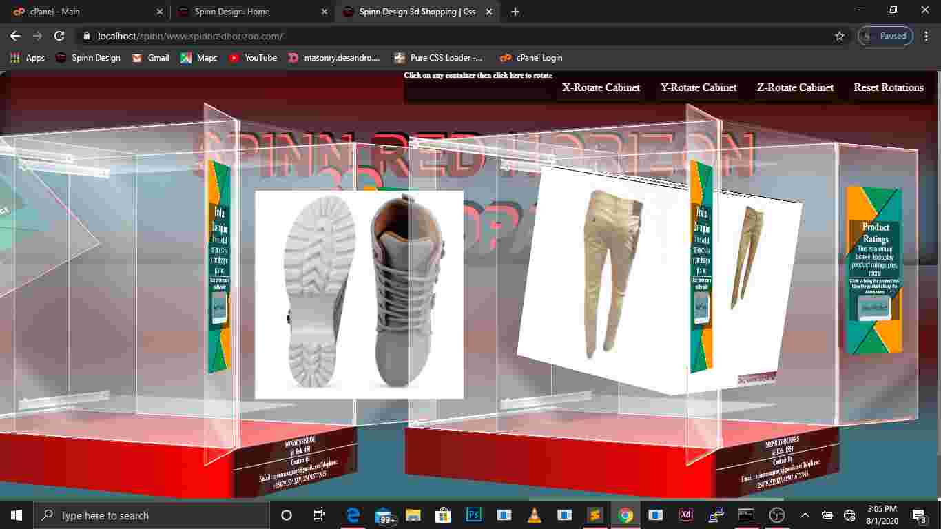Open the terminal window from the taskbar
This screenshot has height=529, width=941.
point(746,515)
